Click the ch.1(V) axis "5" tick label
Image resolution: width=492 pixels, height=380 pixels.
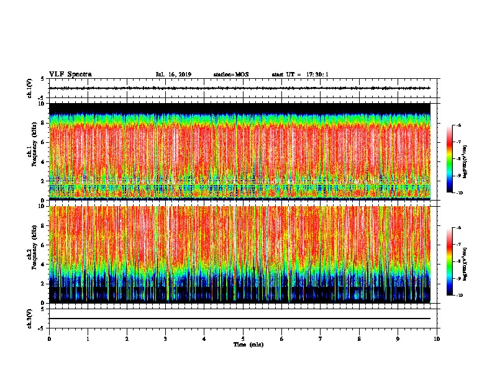click(43, 79)
